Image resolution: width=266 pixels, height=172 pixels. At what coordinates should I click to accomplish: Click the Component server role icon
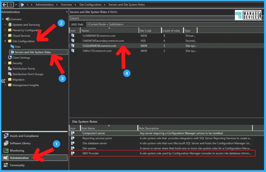click(x=73, y=133)
